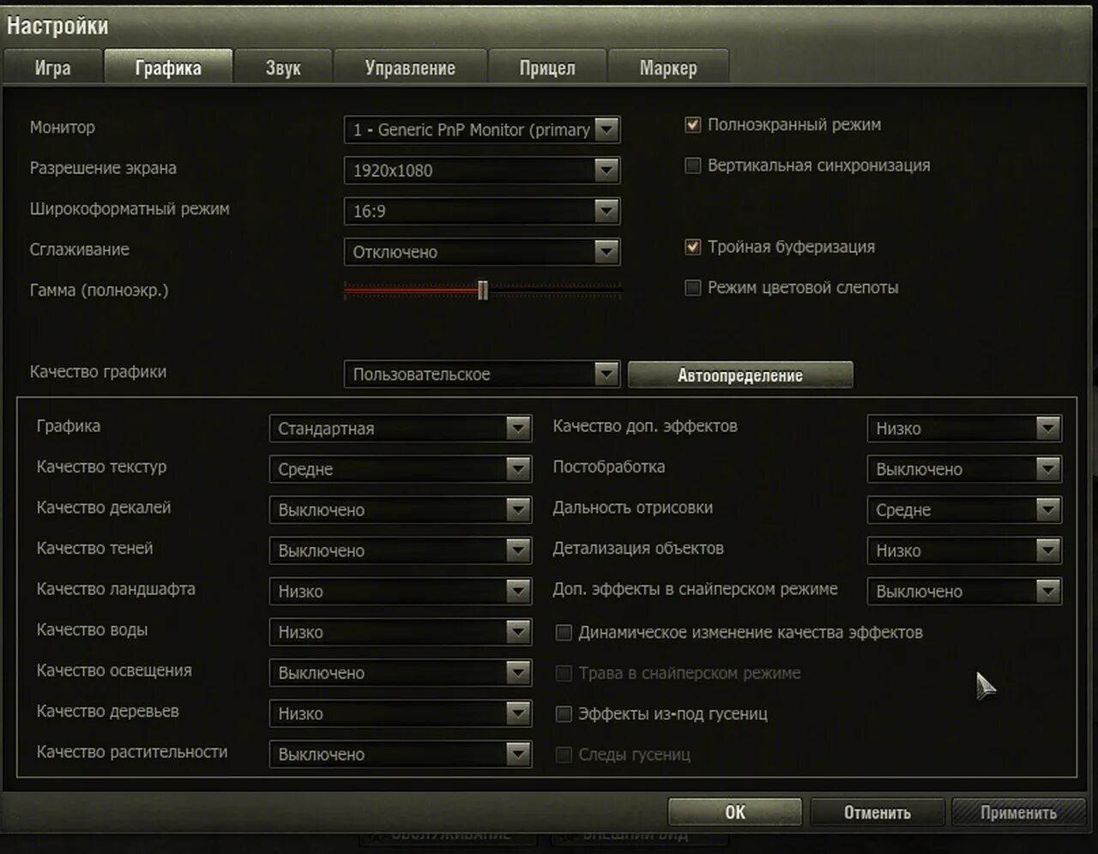Open the Качество растительности dropdown
This screenshot has width=1098, height=854.
[x=401, y=754]
